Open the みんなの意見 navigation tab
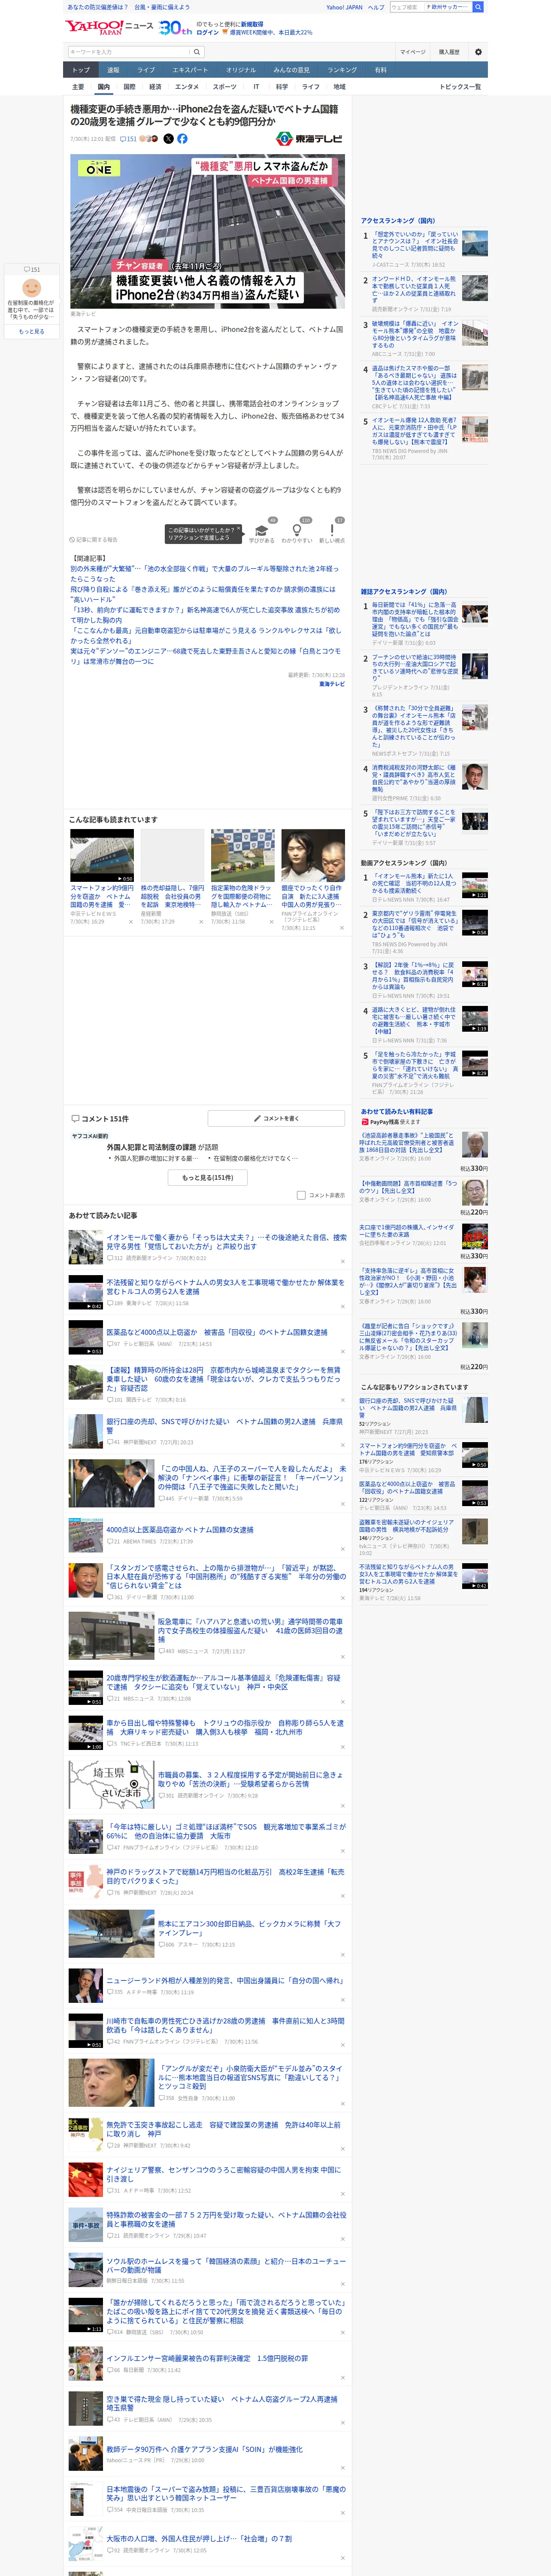This screenshot has height=2576, width=551. pos(292,70)
